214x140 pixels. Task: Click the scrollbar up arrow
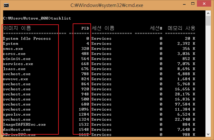208,13
